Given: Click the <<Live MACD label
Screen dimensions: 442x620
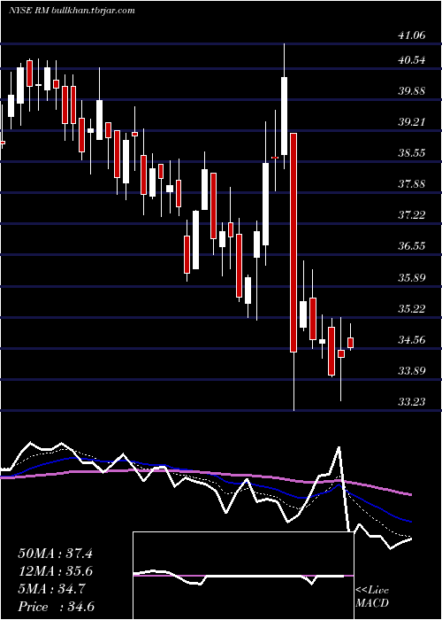Looking at the screenshot, I should pos(372,597).
